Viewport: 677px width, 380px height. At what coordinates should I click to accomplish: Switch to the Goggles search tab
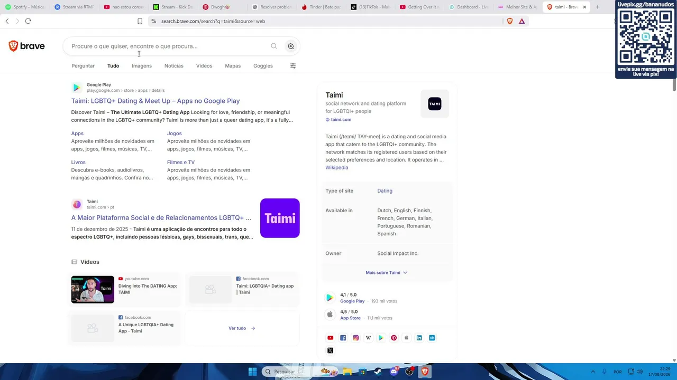pos(263,66)
